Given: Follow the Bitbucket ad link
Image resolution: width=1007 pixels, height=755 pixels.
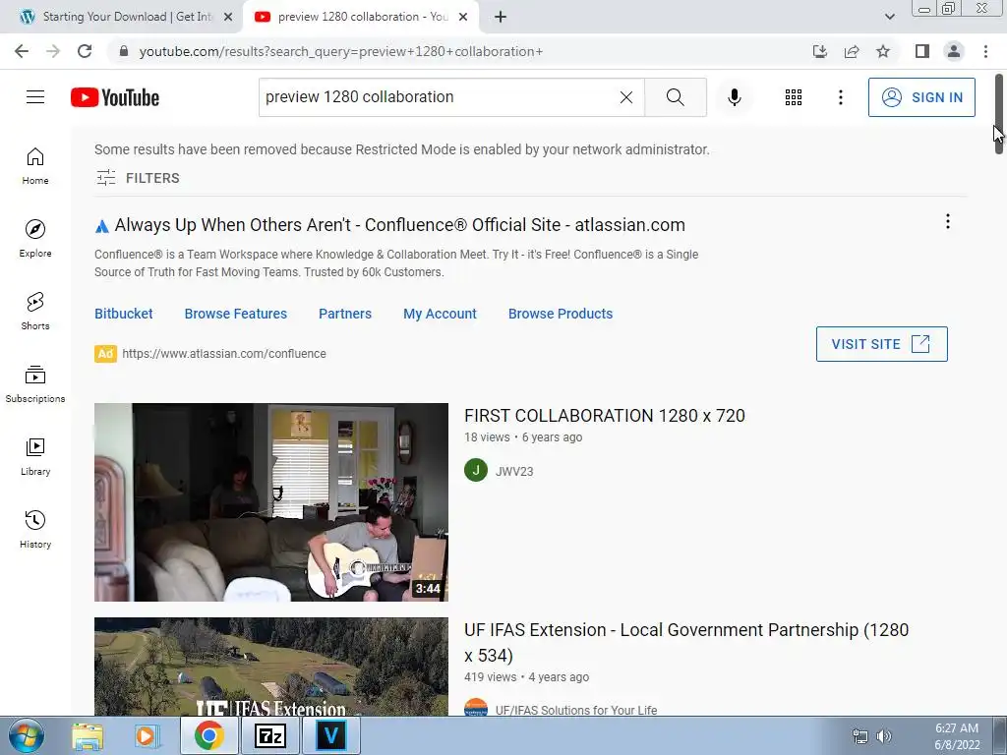Looking at the screenshot, I should 123,314.
